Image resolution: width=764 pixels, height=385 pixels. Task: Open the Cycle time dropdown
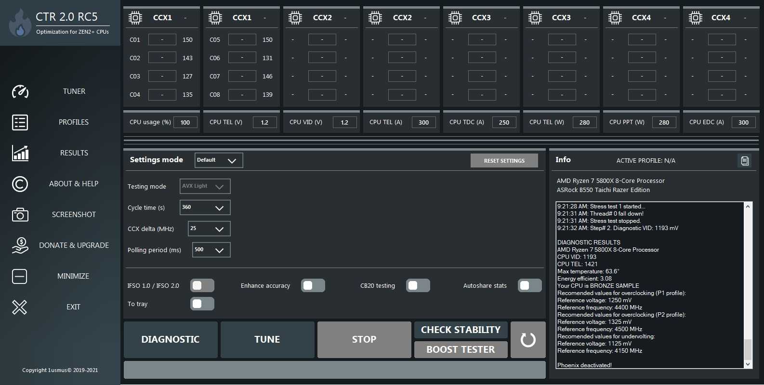[205, 207]
